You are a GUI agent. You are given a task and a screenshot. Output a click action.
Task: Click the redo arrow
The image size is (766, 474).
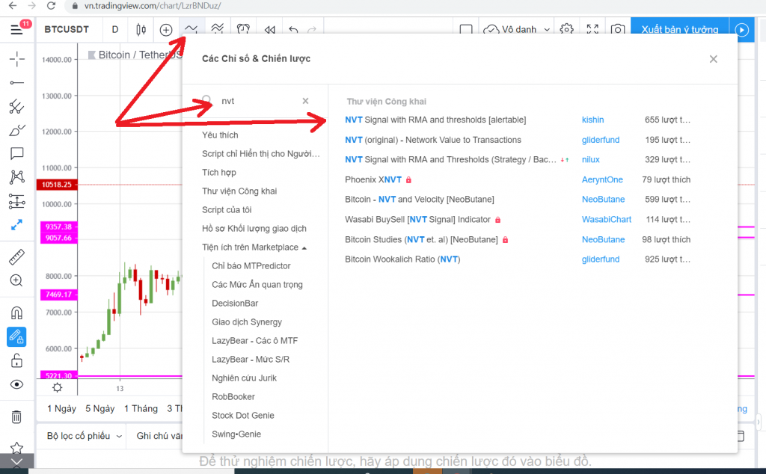(x=312, y=30)
